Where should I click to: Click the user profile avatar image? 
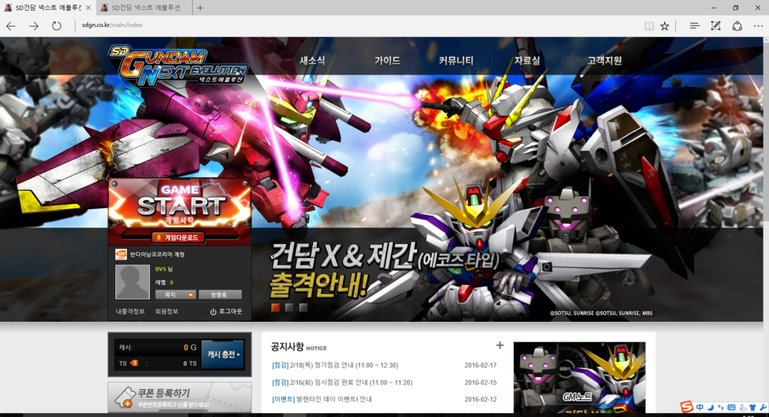click(x=132, y=283)
